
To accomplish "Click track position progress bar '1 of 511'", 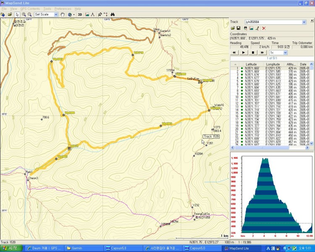I will pyautogui.click(x=272, y=58).
